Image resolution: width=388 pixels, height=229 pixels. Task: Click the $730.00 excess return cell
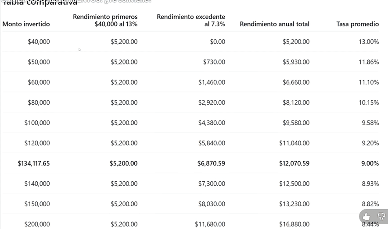(214, 62)
